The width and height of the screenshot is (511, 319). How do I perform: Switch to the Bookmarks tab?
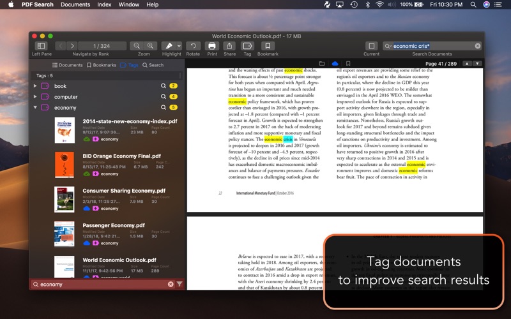[x=102, y=65]
